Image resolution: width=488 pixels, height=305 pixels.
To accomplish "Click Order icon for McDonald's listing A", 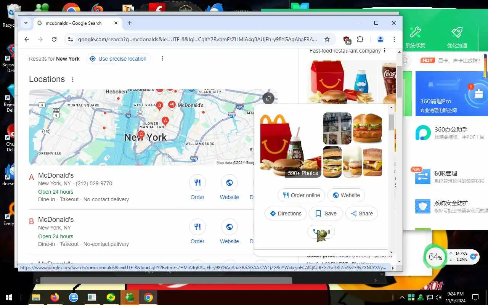I will [x=197, y=183].
